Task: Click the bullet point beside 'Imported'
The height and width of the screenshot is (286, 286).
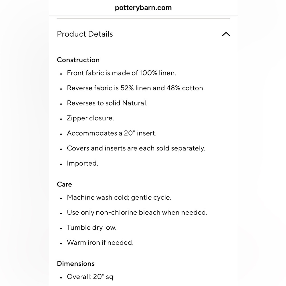Action: click(61, 164)
